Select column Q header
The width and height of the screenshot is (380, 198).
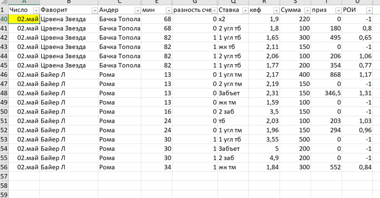click(x=232, y=2)
